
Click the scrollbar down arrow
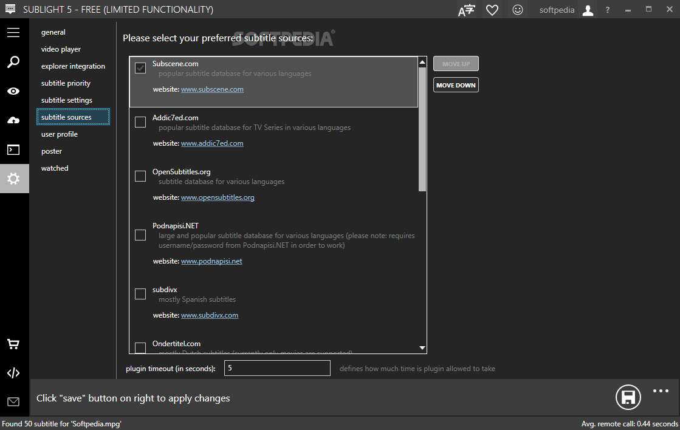click(x=422, y=347)
